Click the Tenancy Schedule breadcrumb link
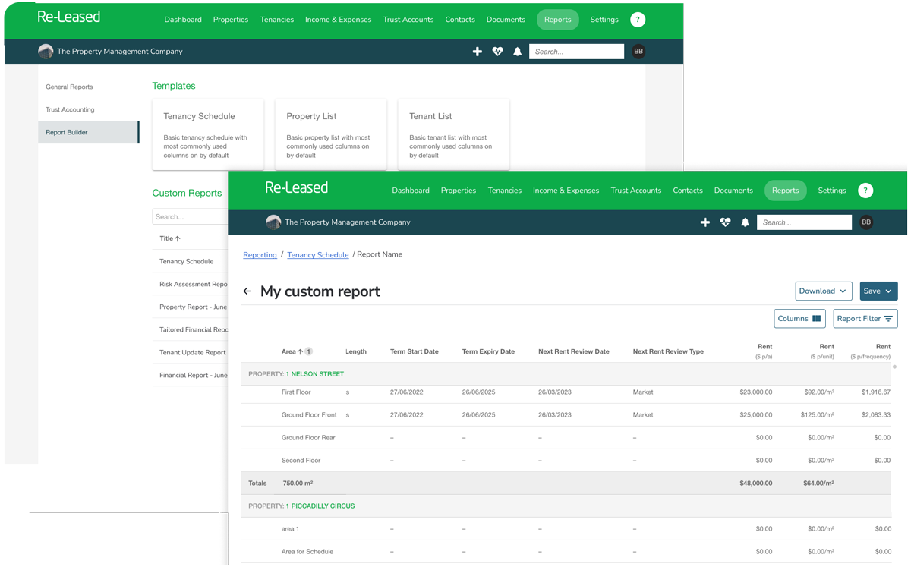This screenshot has height=567, width=911. point(318,255)
